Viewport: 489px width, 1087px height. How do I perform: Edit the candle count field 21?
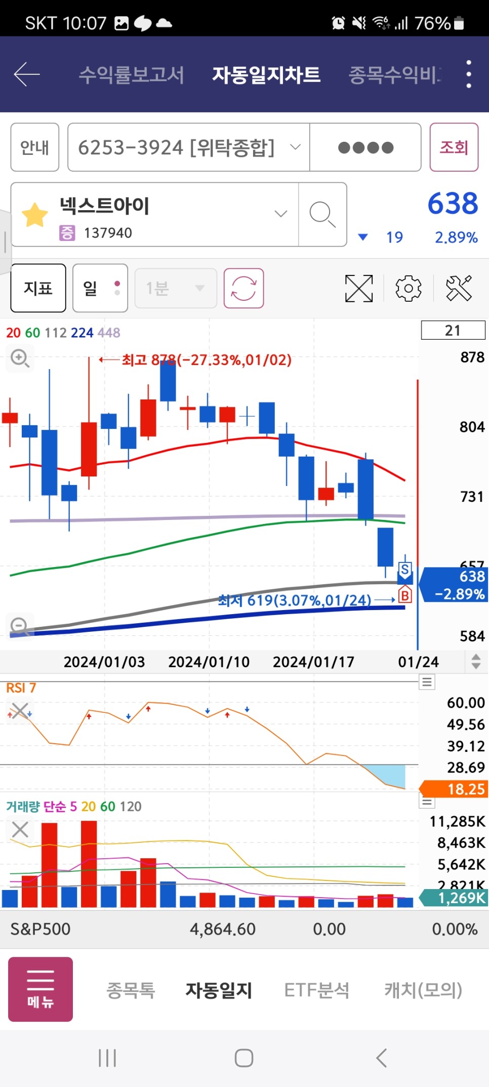click(453, 330)
